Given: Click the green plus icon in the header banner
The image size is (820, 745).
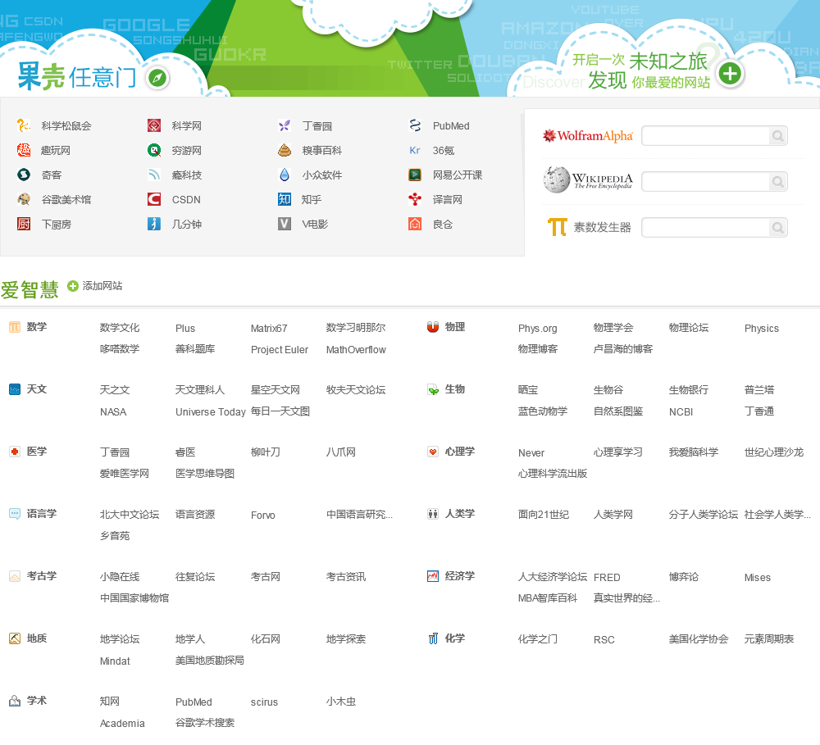Looking at the screenshot, I should 730,74.
